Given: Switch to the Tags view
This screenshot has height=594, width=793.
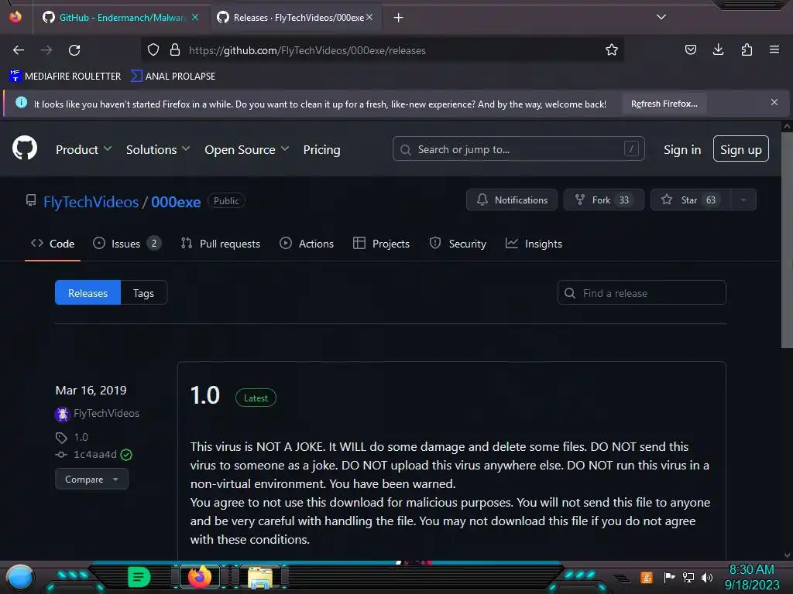Looking at the screenshot, I should coord(143,292).
